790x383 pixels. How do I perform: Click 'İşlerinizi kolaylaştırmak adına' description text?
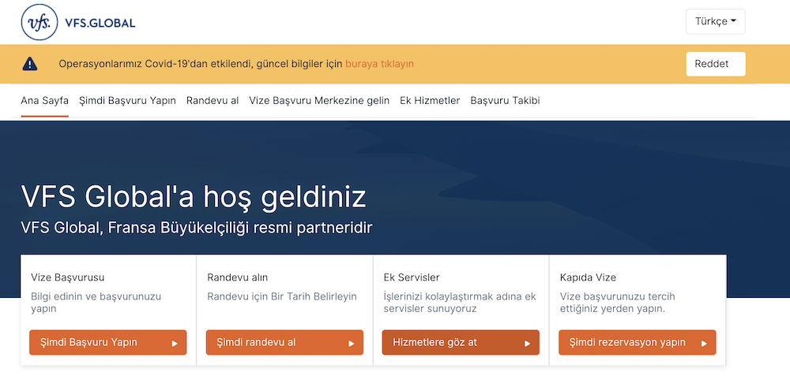460,303
